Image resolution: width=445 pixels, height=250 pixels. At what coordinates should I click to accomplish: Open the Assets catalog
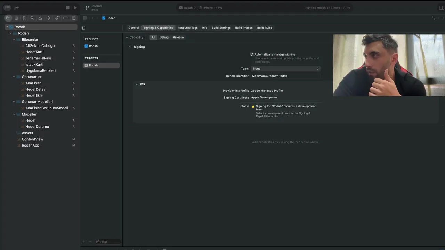coord(27,133)
